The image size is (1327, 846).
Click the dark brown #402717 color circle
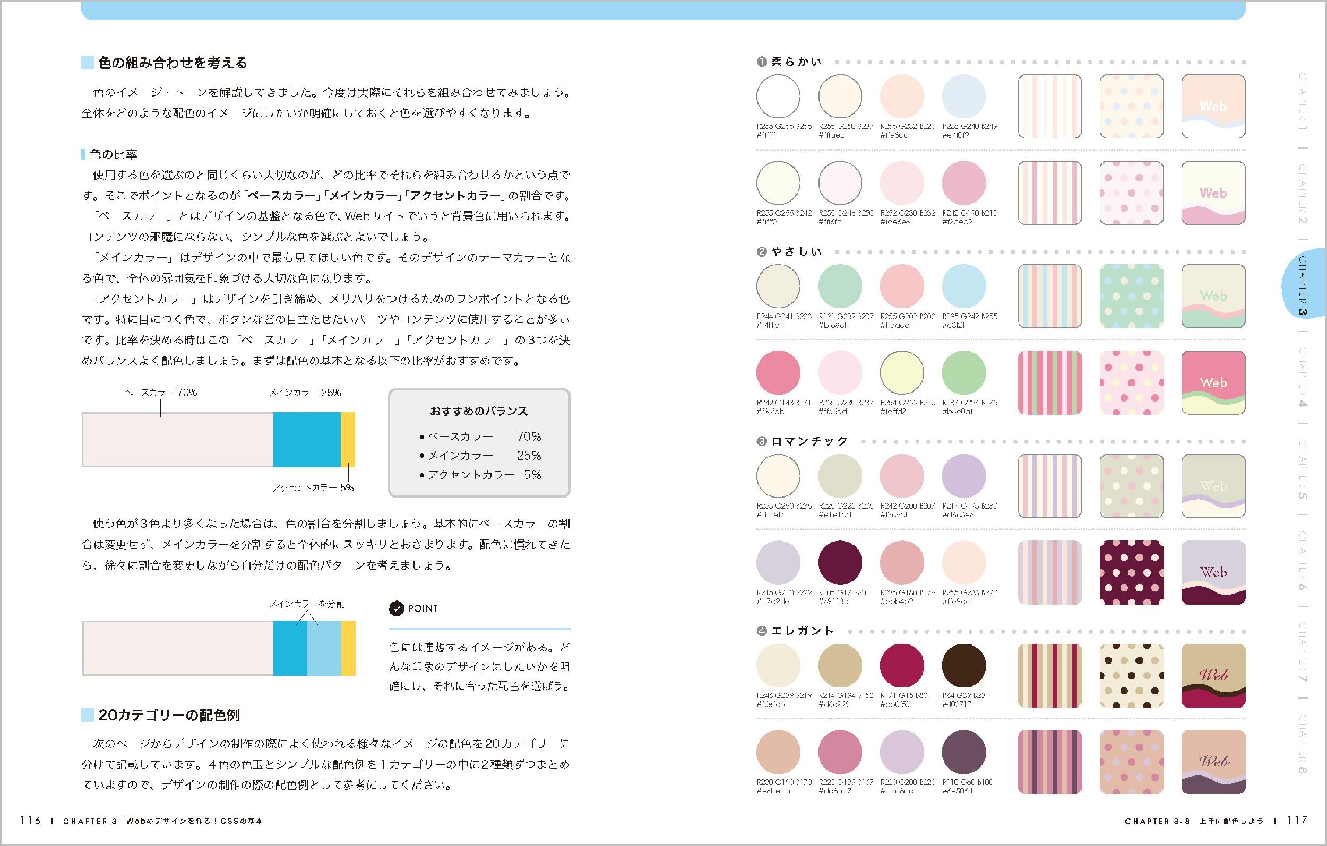pos(963,665)
